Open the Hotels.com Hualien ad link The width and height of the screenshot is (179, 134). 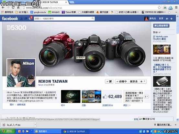[x=161, y=38]
